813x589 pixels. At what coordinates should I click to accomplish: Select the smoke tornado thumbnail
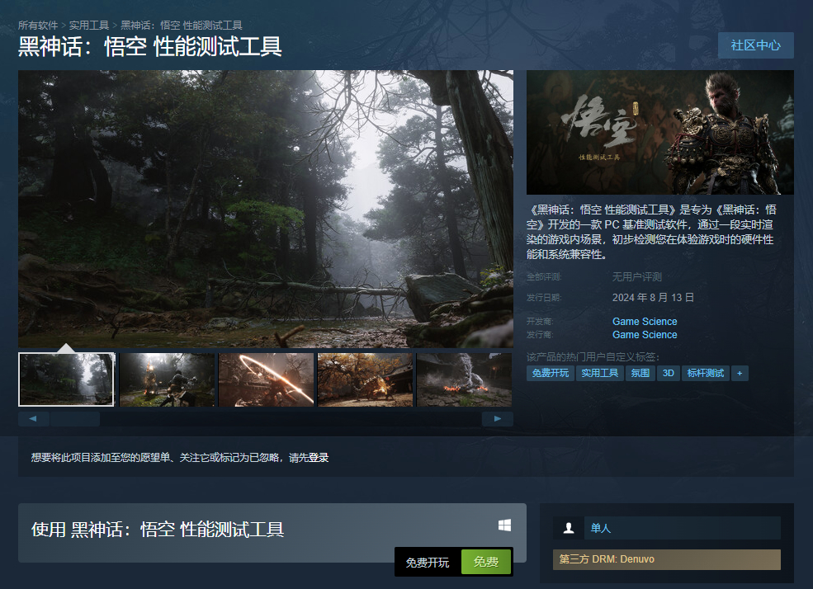[464, 379]
